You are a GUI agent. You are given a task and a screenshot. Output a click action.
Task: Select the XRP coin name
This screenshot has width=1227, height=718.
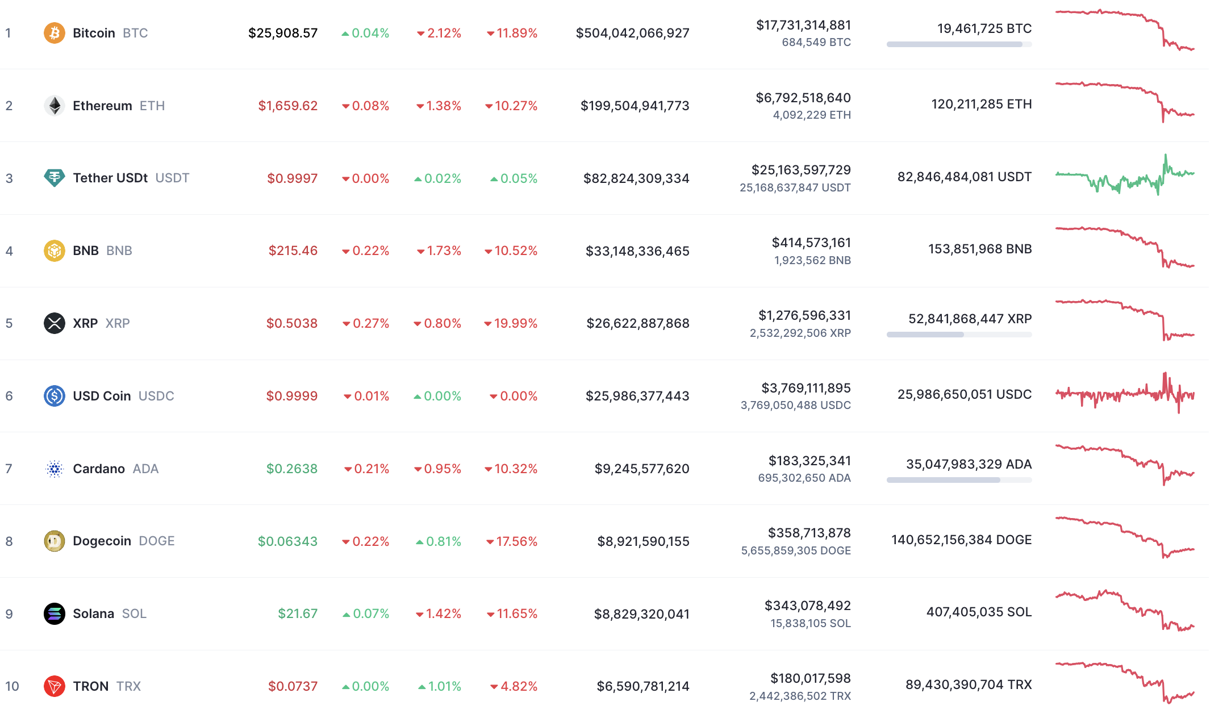pyautogui.click(x=86, y=323)
